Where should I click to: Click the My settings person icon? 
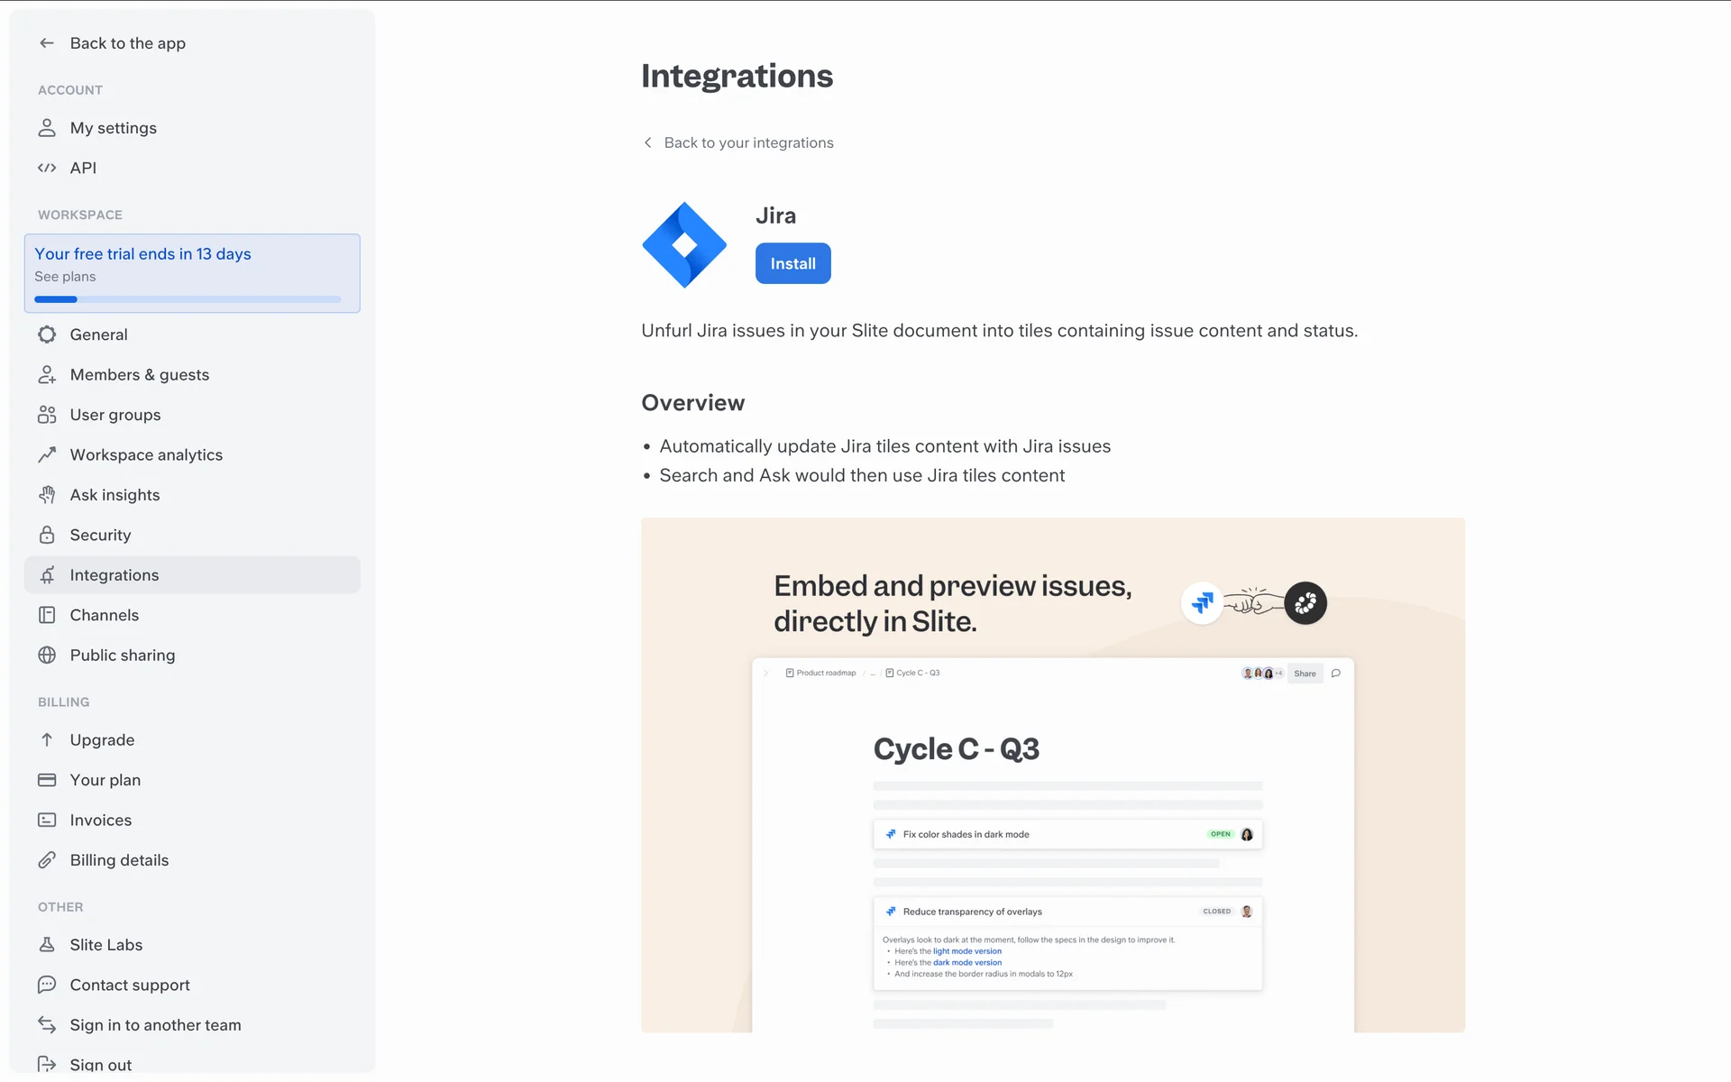tap(47, 128)
